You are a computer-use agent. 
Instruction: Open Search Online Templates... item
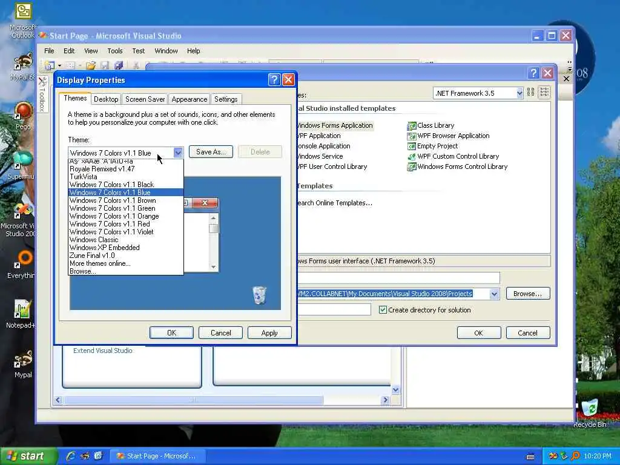334,203
